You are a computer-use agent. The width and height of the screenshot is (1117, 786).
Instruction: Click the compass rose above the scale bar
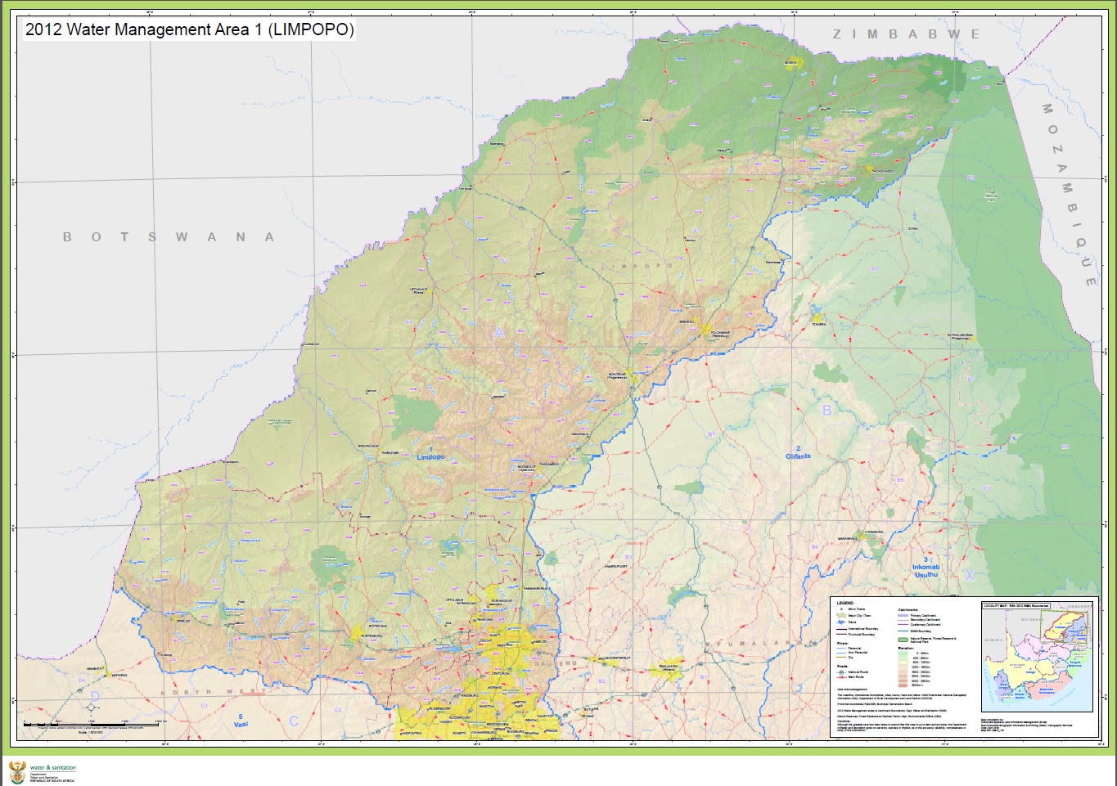point(91,707)
